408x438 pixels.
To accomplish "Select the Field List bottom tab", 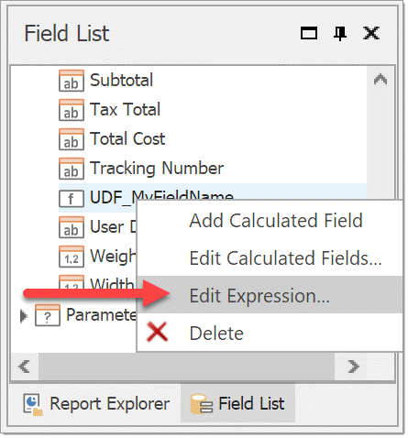I will 237,404.
